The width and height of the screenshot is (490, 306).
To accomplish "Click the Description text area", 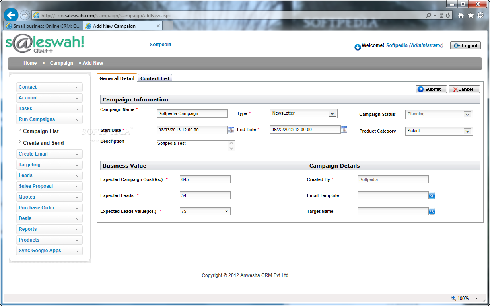I will tap(196, 146).
